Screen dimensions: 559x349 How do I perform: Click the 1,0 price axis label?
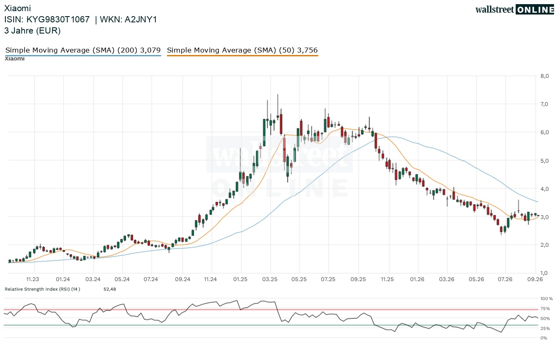544,273
